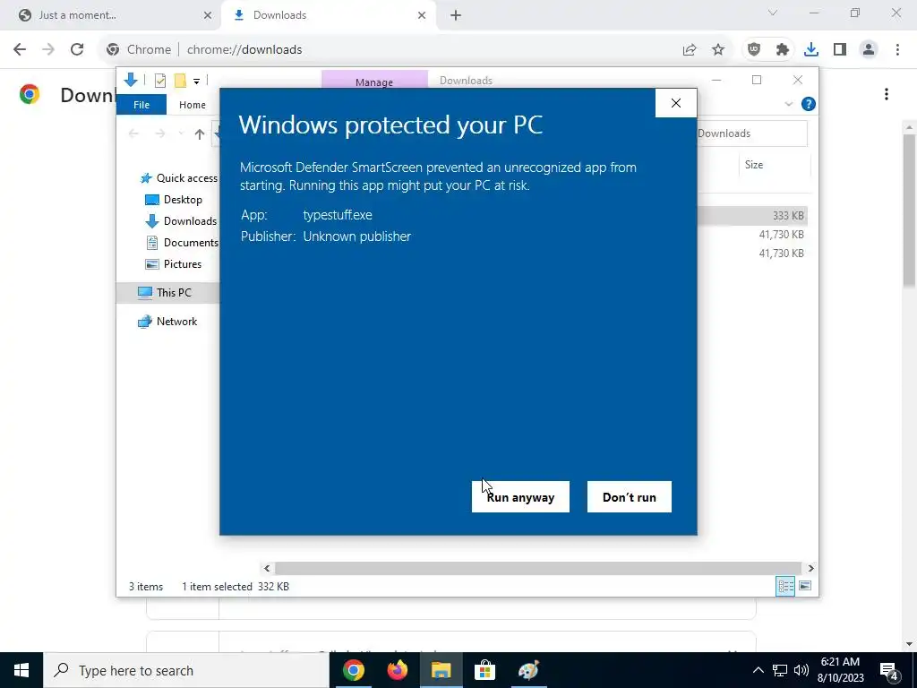Open the uBlock shield extension icon
This screenshot has height=688, width=917.
click(754, 50)
